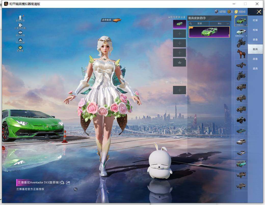Open the 默认 sort dropdown
Screen dimensions: 265x205
[219, 23]
